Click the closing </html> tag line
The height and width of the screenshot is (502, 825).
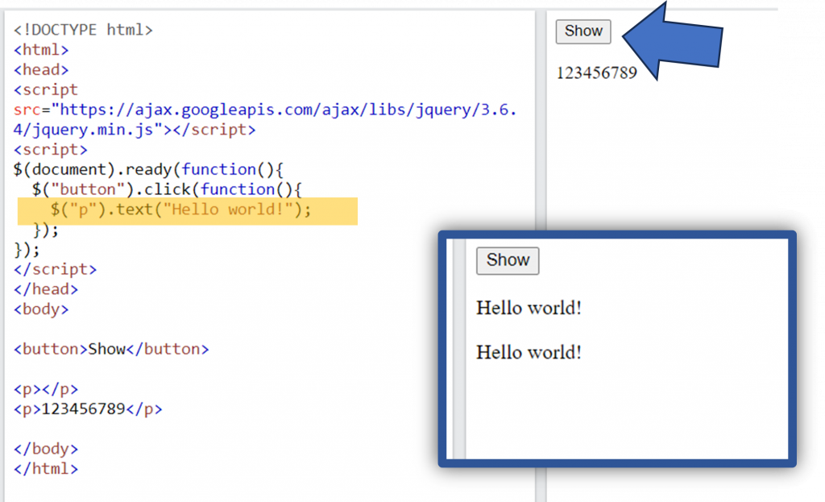pos(46,469)
